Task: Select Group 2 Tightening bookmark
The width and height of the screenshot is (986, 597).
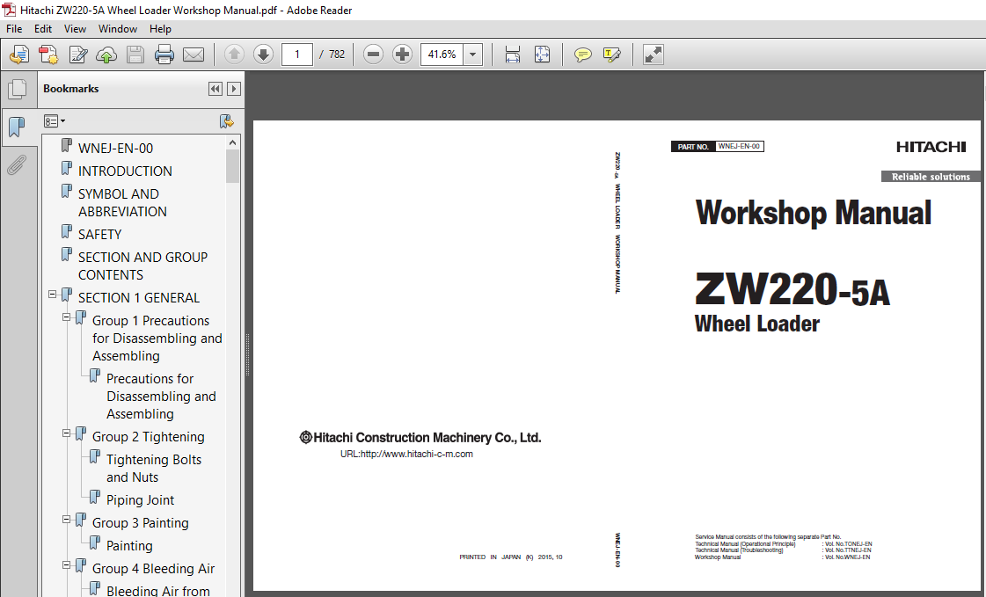Action: pos(149,437)
